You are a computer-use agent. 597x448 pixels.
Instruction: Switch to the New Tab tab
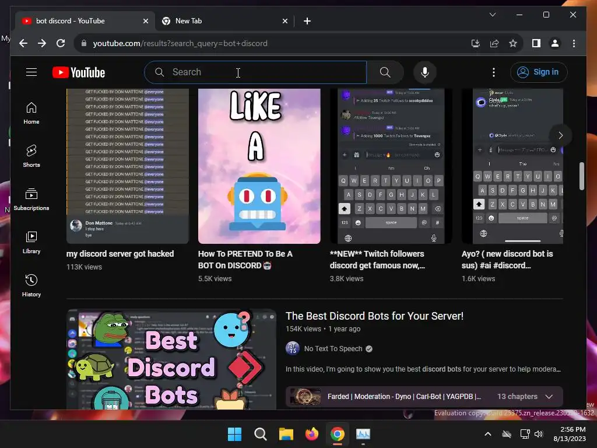224,21
